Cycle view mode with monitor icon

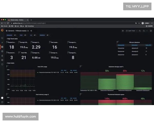click(x=151, y=31)
